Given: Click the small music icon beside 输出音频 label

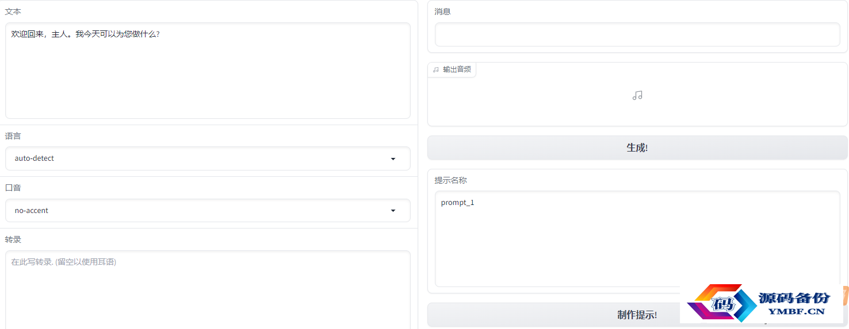Looking at the screenshot, I should pyautogui.click(x=435, y=69).
